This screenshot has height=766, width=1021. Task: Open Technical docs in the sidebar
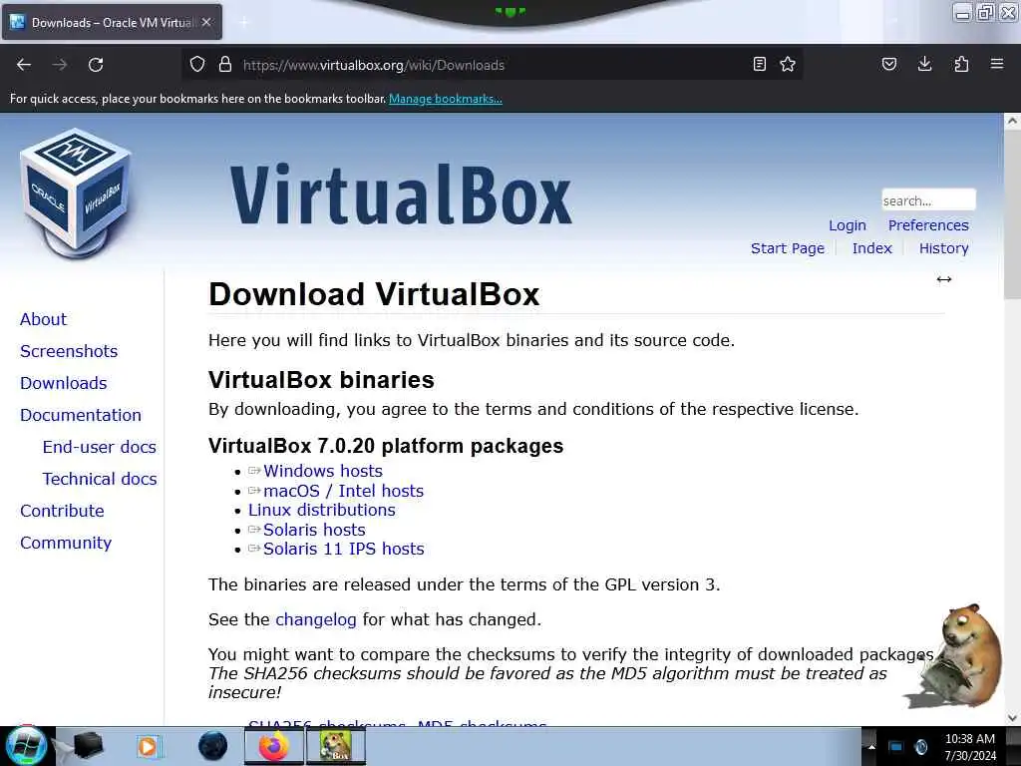(100, 479)
